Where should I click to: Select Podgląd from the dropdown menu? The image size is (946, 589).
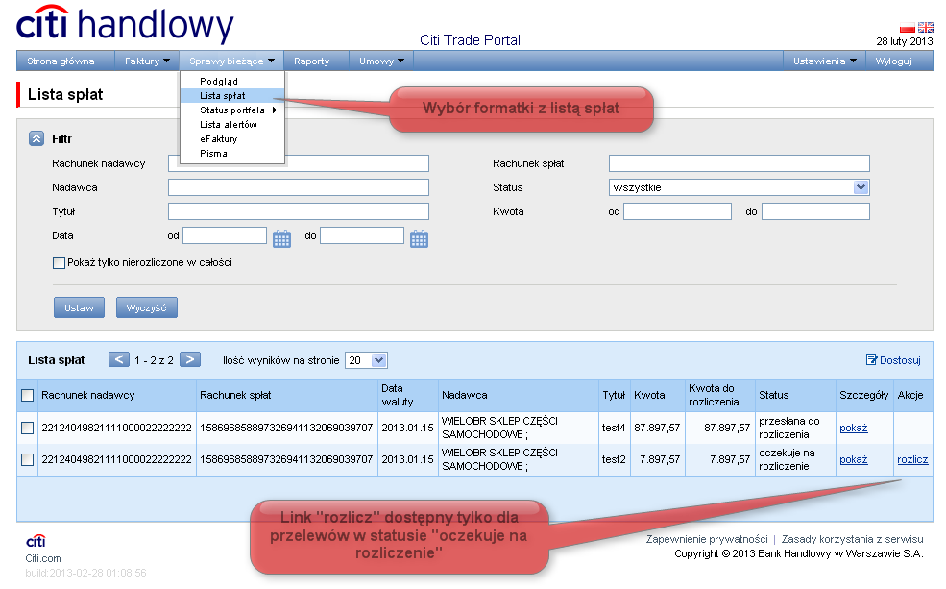coord(219,81)
